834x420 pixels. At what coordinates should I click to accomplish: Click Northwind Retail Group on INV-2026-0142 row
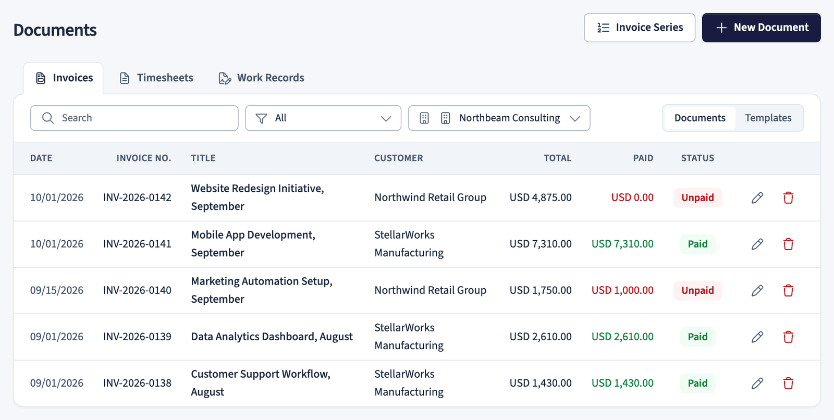431,197
